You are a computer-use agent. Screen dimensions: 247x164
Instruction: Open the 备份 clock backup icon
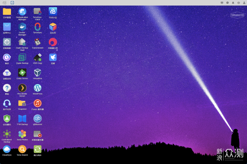coord(7,57)
